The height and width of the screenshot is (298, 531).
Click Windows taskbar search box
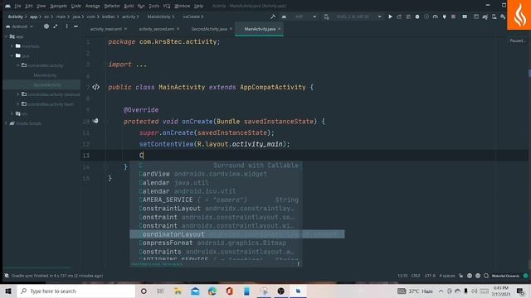click(76, 291)
